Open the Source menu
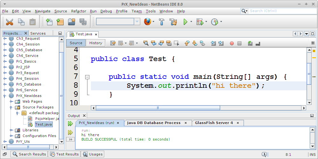Image resolution: width=318 pixels, height=159 pixels. click(x=61, y=11)
